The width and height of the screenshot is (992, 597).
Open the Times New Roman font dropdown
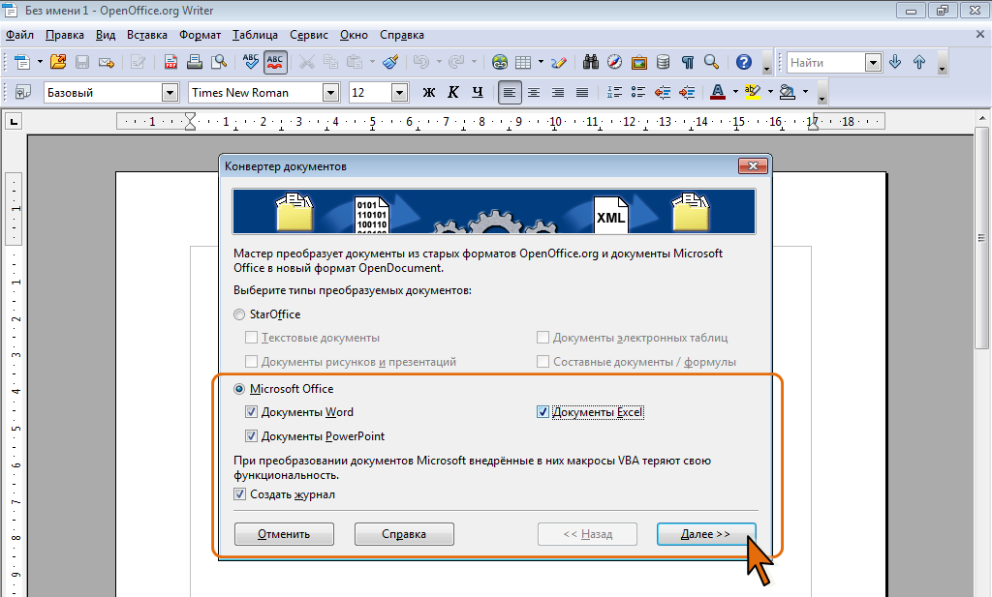[x=330, y=93]
